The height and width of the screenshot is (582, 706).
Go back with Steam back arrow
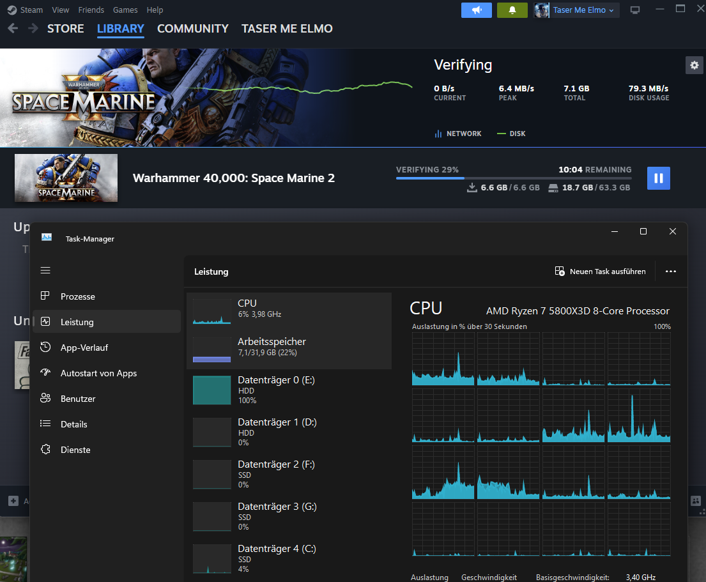click(x=13, y=28)
